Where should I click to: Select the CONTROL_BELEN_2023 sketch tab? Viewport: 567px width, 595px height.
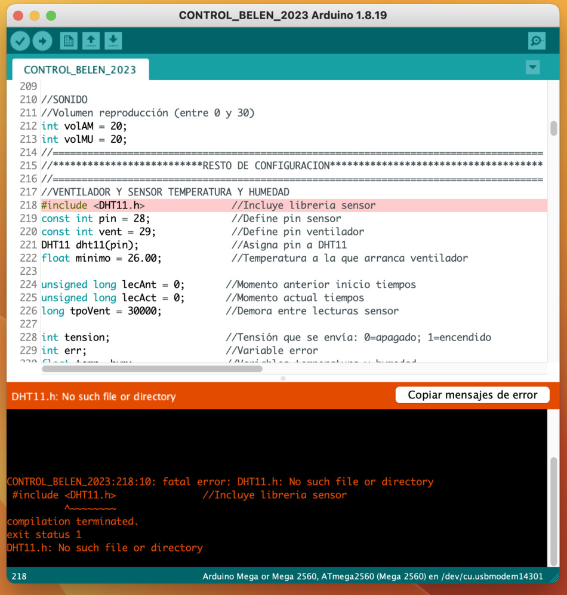coord(80,70)
